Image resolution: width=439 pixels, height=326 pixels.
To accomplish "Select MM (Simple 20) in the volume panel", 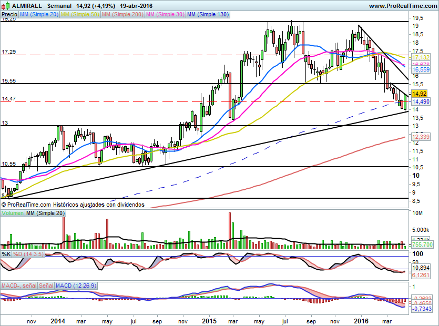I will [x=45, y=213].
